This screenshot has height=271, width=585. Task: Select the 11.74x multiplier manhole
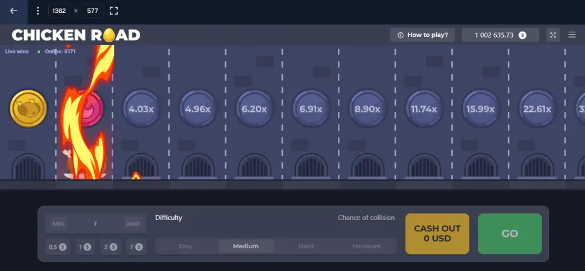(424, 109)
